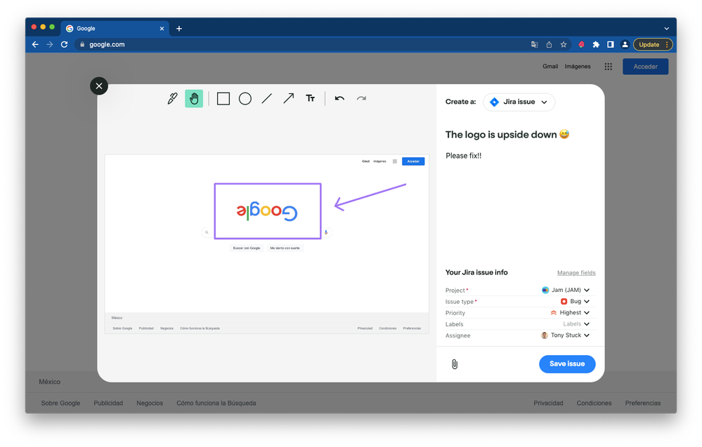Viewport: 702px width, 447px height.
Task: Click the Priority field label
Action: click(x=455, y=313)
